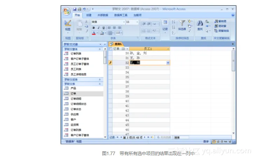The height and width of the screenshot is (159, 255).
Task: Switch to the 数据库工具 ribbon tab
Action: tap(120, 15)
